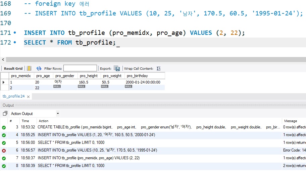This screenshot has width=306, height=171.
Task: Close the tb_profile 24 result tab
Action: tap(28, 97)
